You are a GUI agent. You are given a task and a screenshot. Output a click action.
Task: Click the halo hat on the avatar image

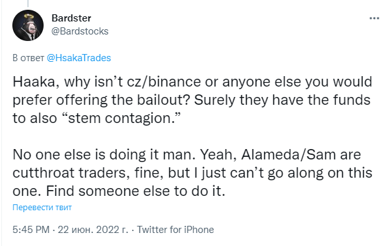click(x=29, y=17)
